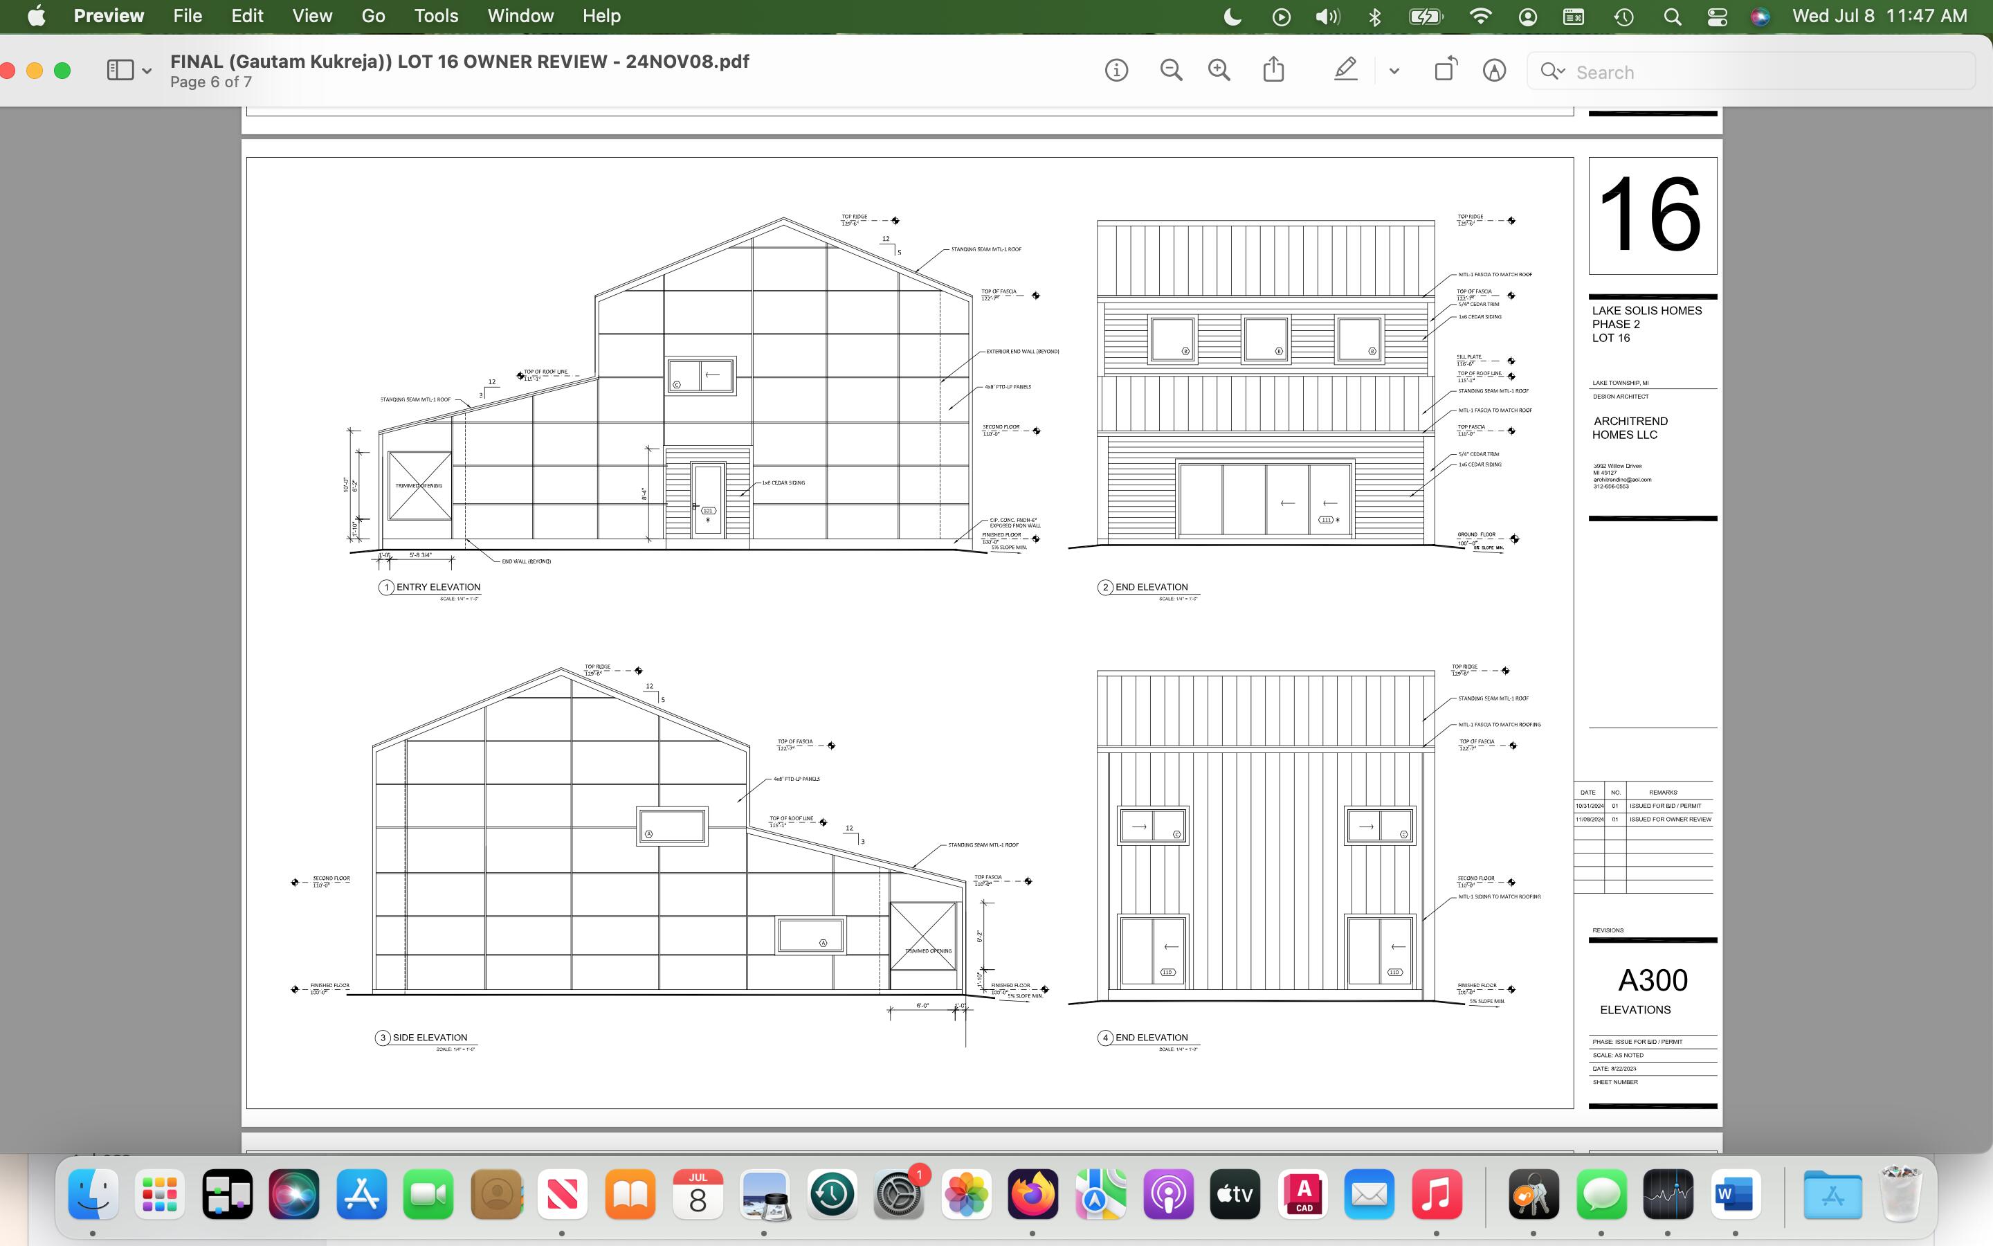This screenshot has height=1246, width=1993.
Task: Zoom in using the magnifier plus icon
Action: tap(1219, 71)
